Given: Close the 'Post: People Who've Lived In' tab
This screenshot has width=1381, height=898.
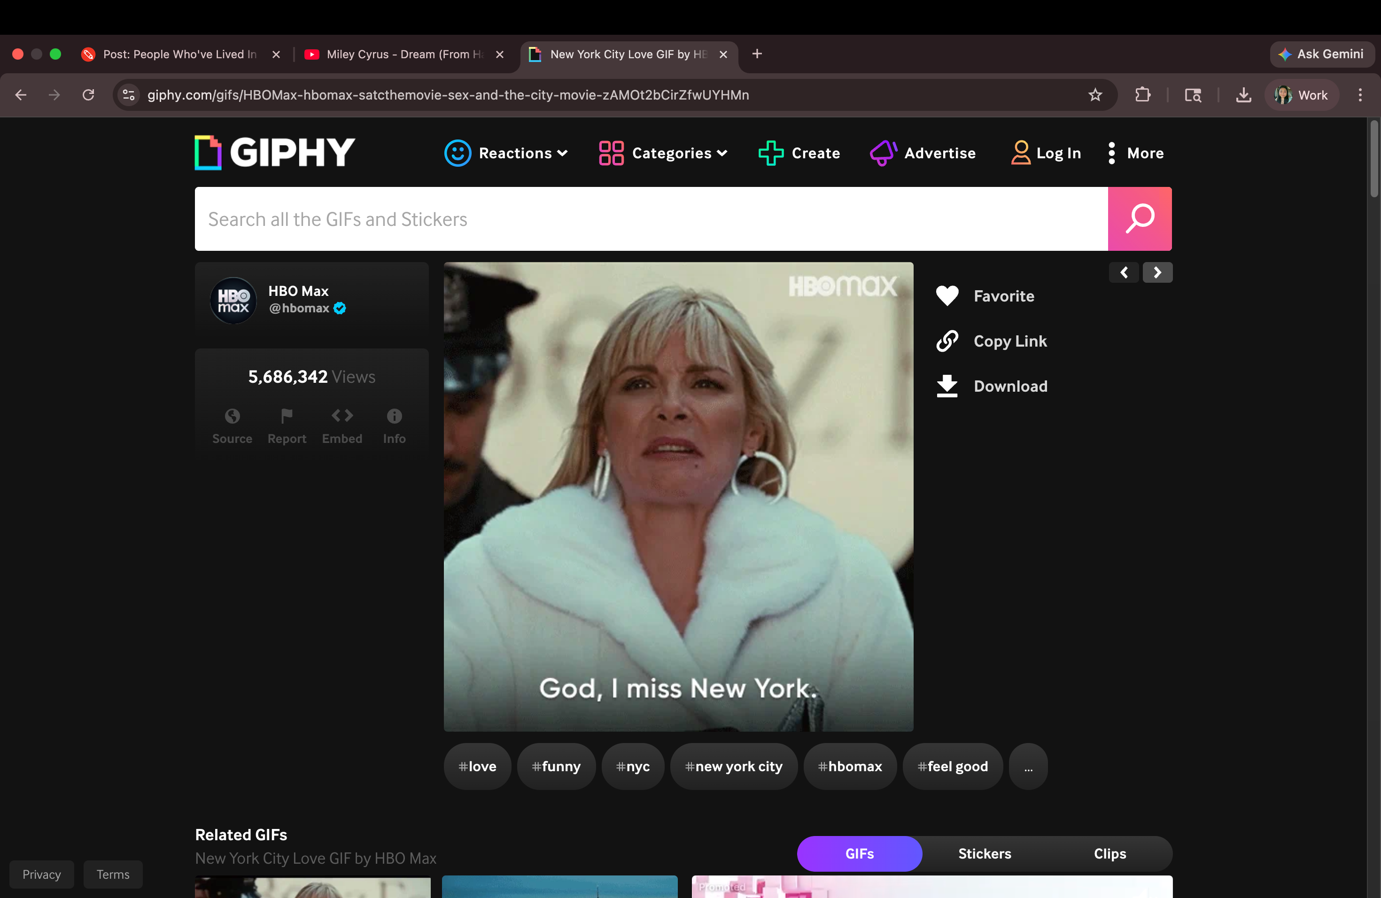Looking at the screenshot, I should tap(276, 54).
